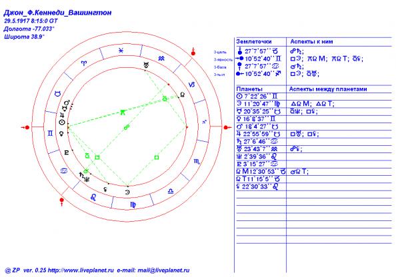Screen dimensions: 396x277
Task: Select the Moon glyph in the Virgo sector
Action: (x=127, y=192)
